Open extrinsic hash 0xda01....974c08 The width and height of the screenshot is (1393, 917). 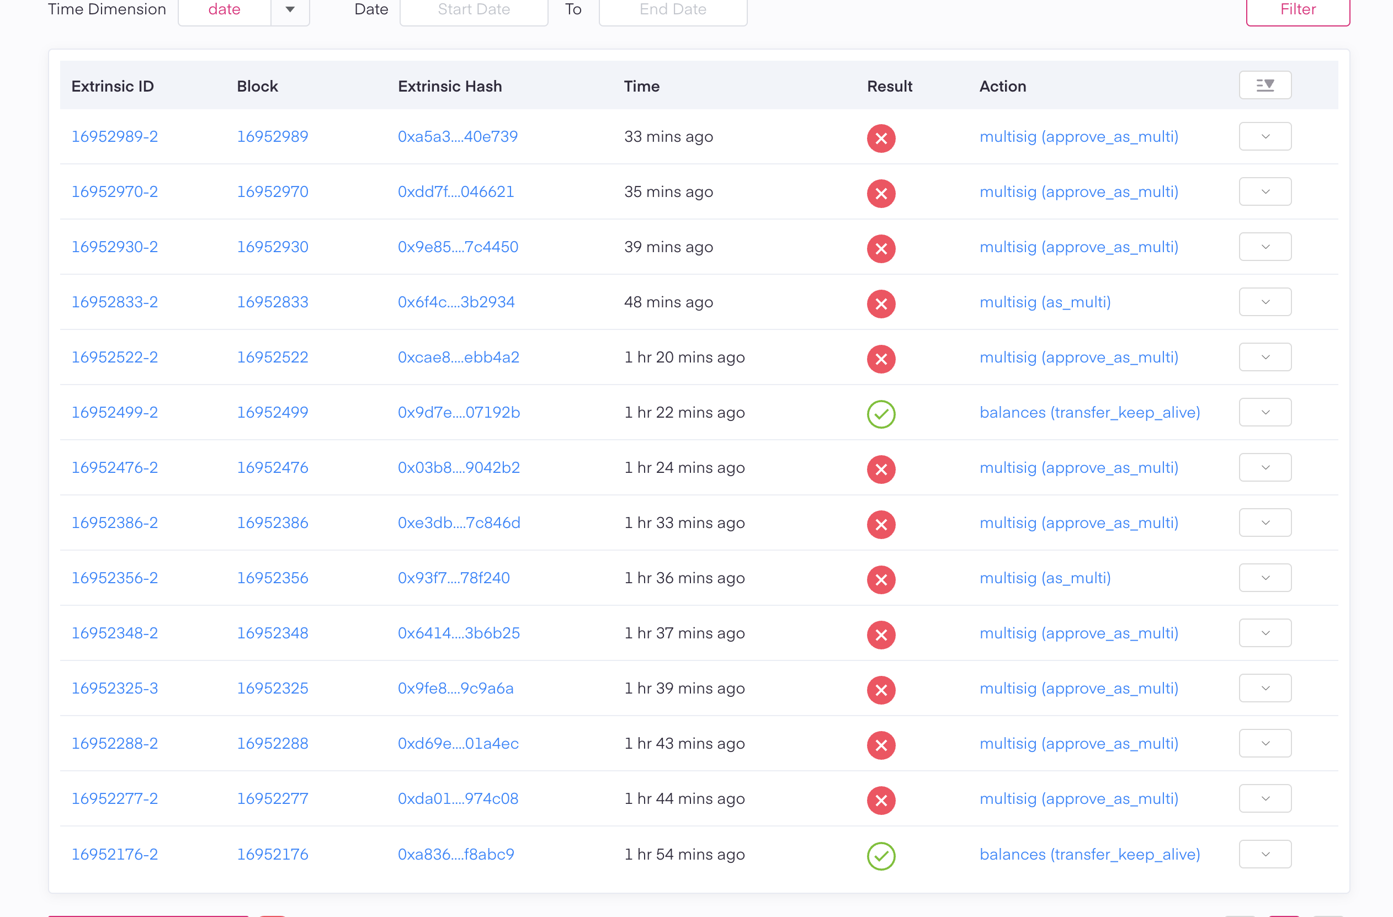[x=458, y=798]
